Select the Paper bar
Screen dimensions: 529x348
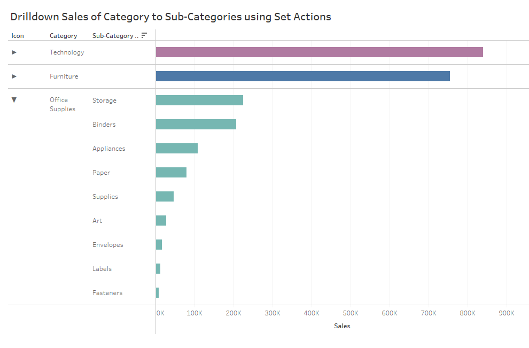[x=171, y=173]
